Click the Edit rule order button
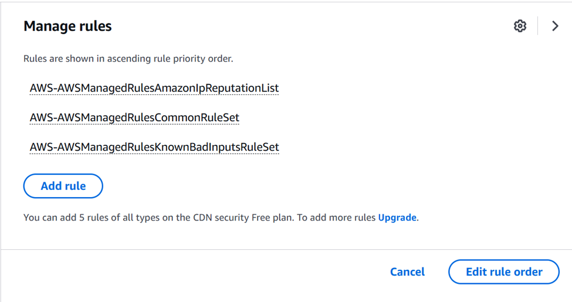Viewport: 572px width, 302px height. click(x=504, y=272)
